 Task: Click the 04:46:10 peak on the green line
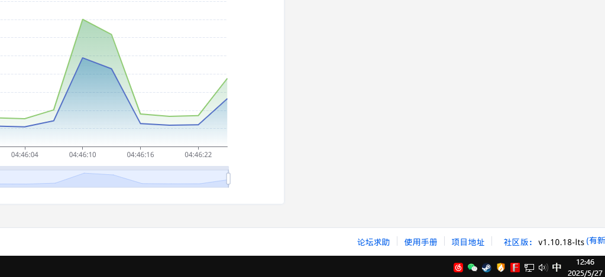(x=83, y=19)
